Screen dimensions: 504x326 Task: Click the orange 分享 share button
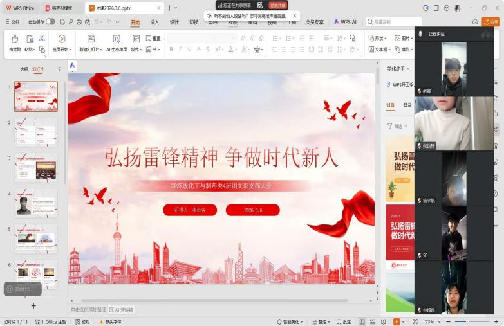click(x=492, y=22)
